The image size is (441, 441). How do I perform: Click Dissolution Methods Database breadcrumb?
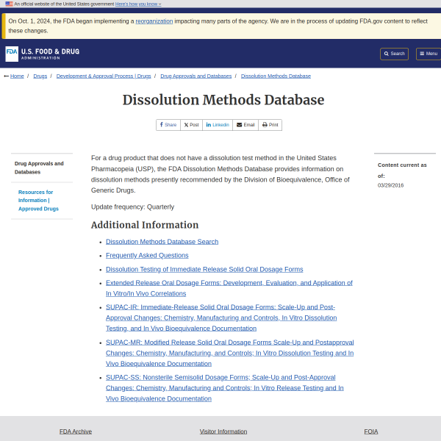[276, 76]
